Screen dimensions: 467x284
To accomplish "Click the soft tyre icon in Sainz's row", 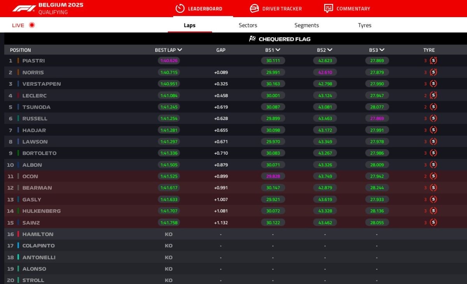I will pyautogui.click(x=433, y=222).
